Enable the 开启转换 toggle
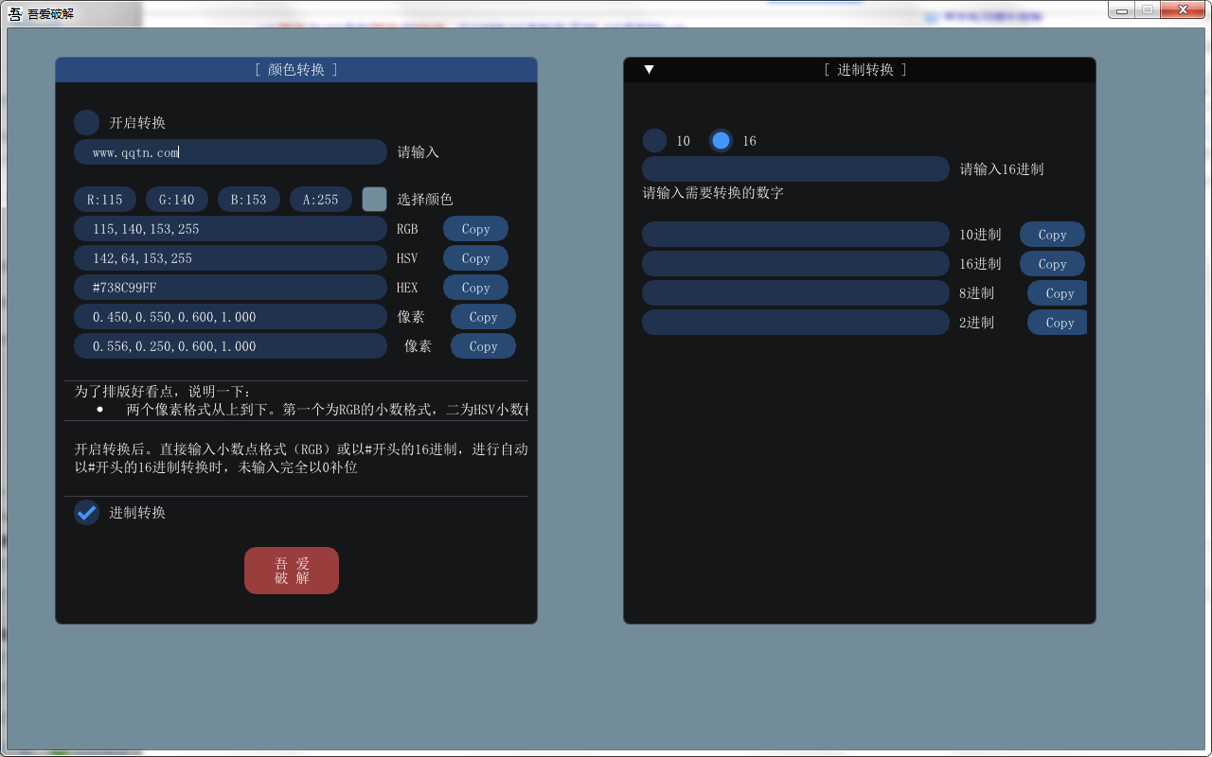Viewport: 1212px width, 757px height. click(87, 123)
